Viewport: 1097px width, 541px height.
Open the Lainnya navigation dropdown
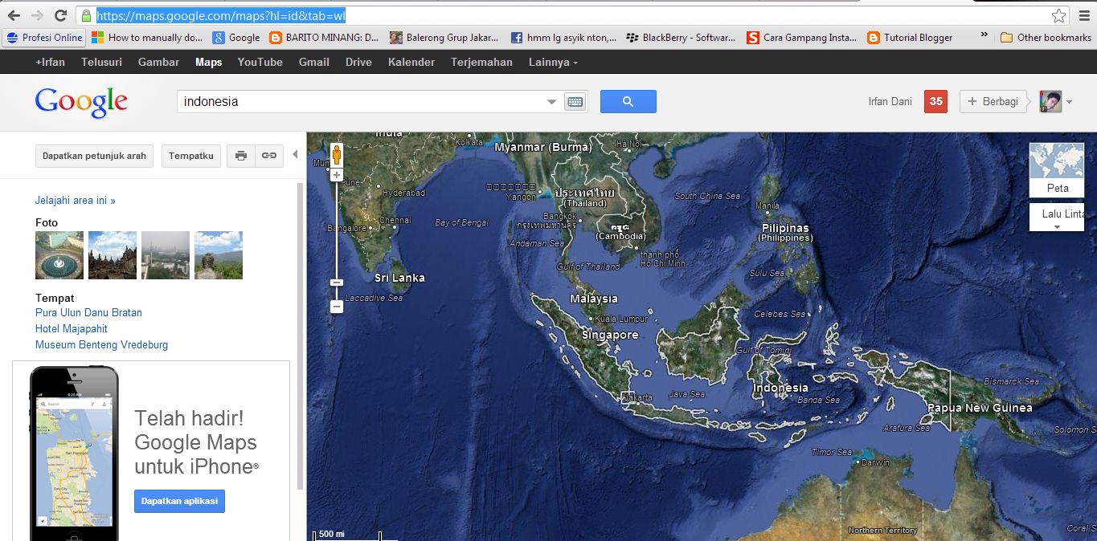pos(552,62)
